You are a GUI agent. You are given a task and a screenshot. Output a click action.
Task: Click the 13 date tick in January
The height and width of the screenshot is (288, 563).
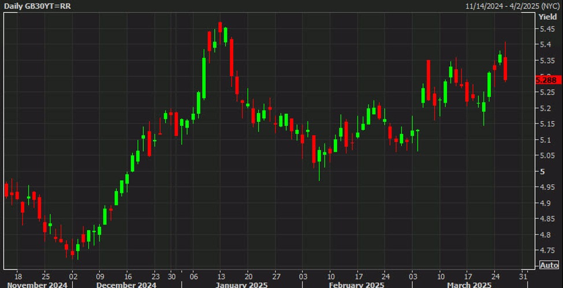coord(221,277)
